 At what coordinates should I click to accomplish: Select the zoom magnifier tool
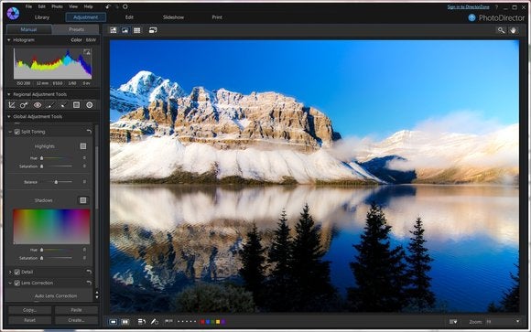501,30
